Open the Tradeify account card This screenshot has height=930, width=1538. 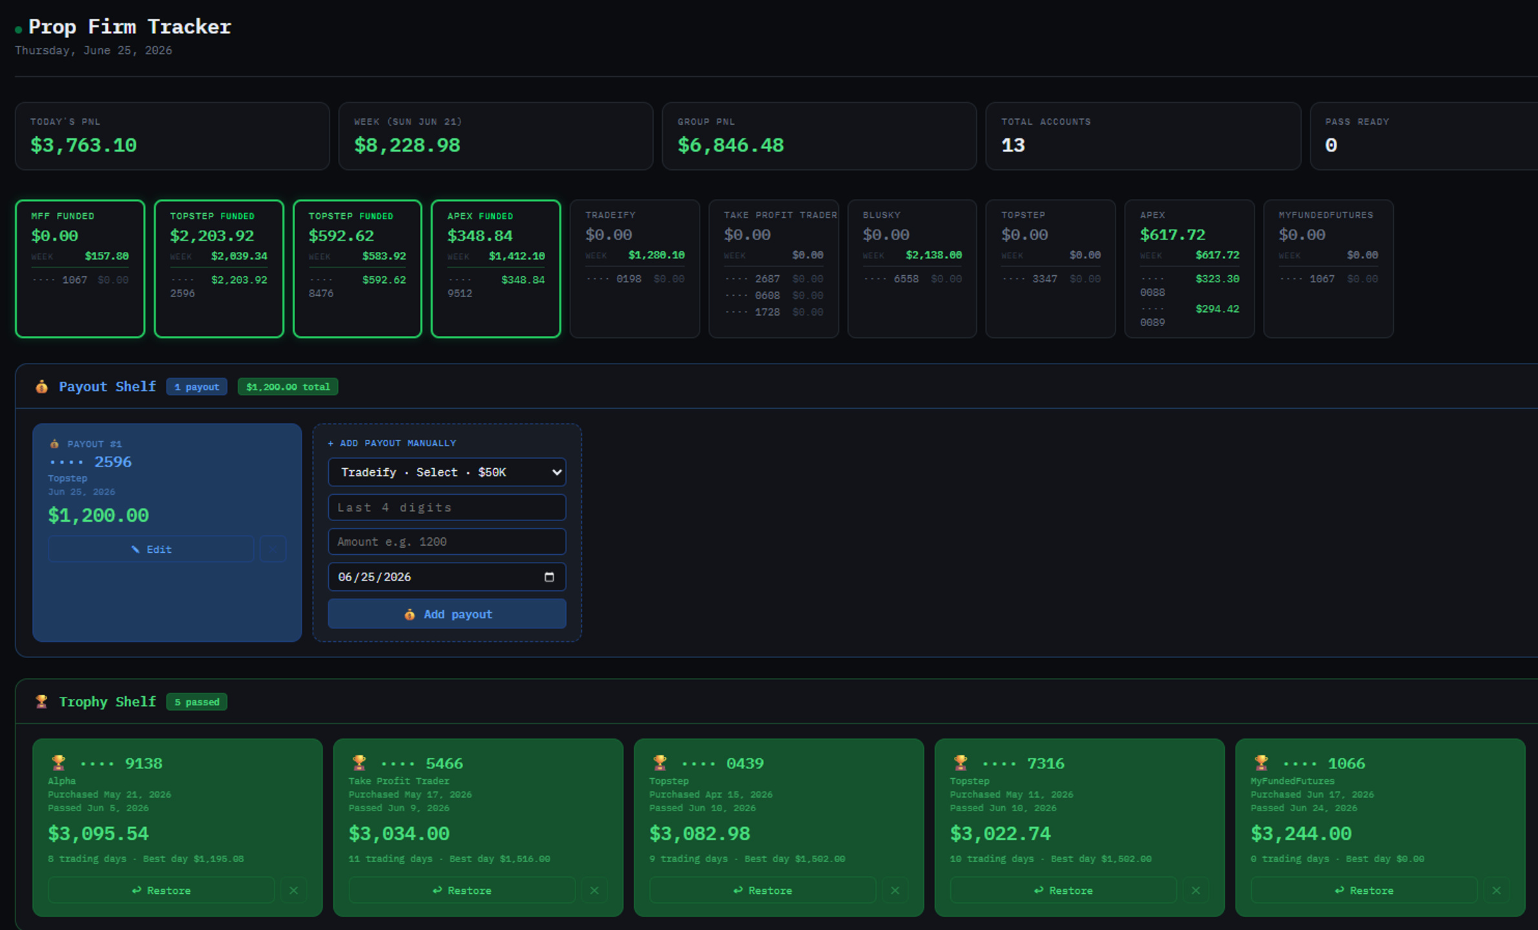pyautogui.click(x=635, y=269)
